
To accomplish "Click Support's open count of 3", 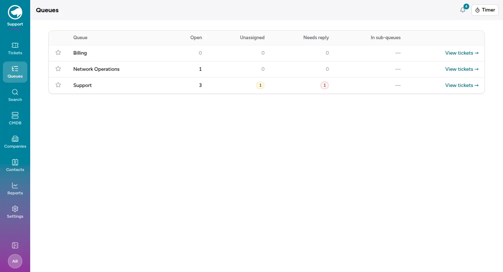I will coord(200,85).
